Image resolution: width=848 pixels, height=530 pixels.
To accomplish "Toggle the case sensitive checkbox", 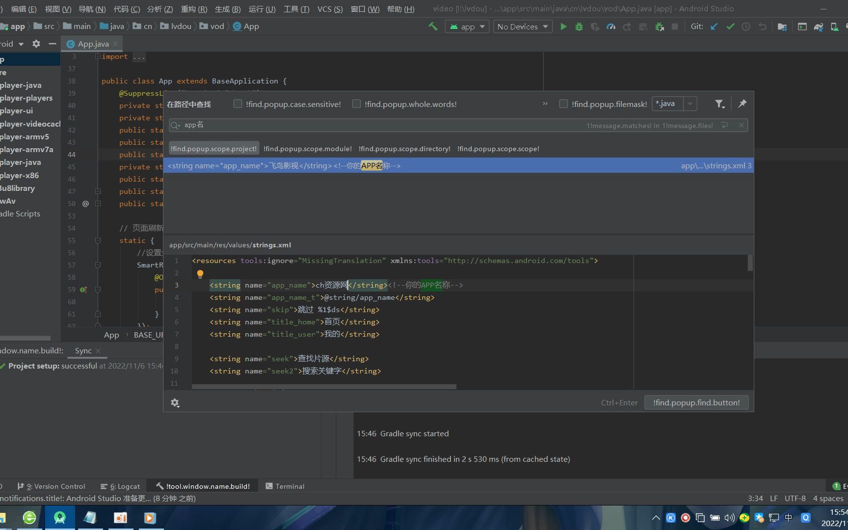I will click(238, 104).
